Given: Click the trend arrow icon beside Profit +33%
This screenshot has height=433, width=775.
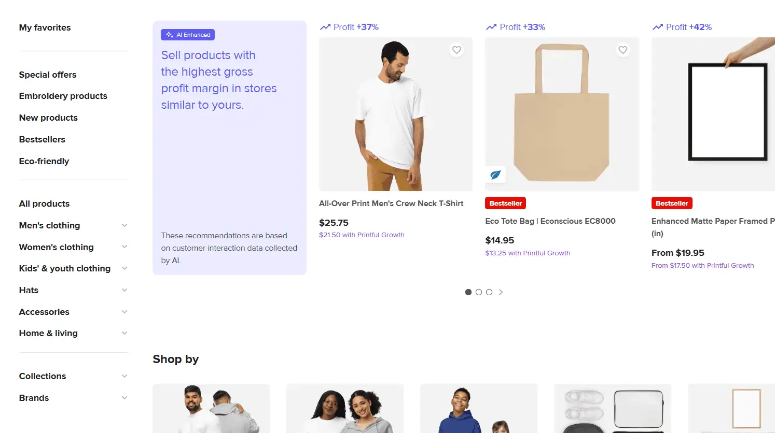Looking at the screenshot, I should [491, 27].
